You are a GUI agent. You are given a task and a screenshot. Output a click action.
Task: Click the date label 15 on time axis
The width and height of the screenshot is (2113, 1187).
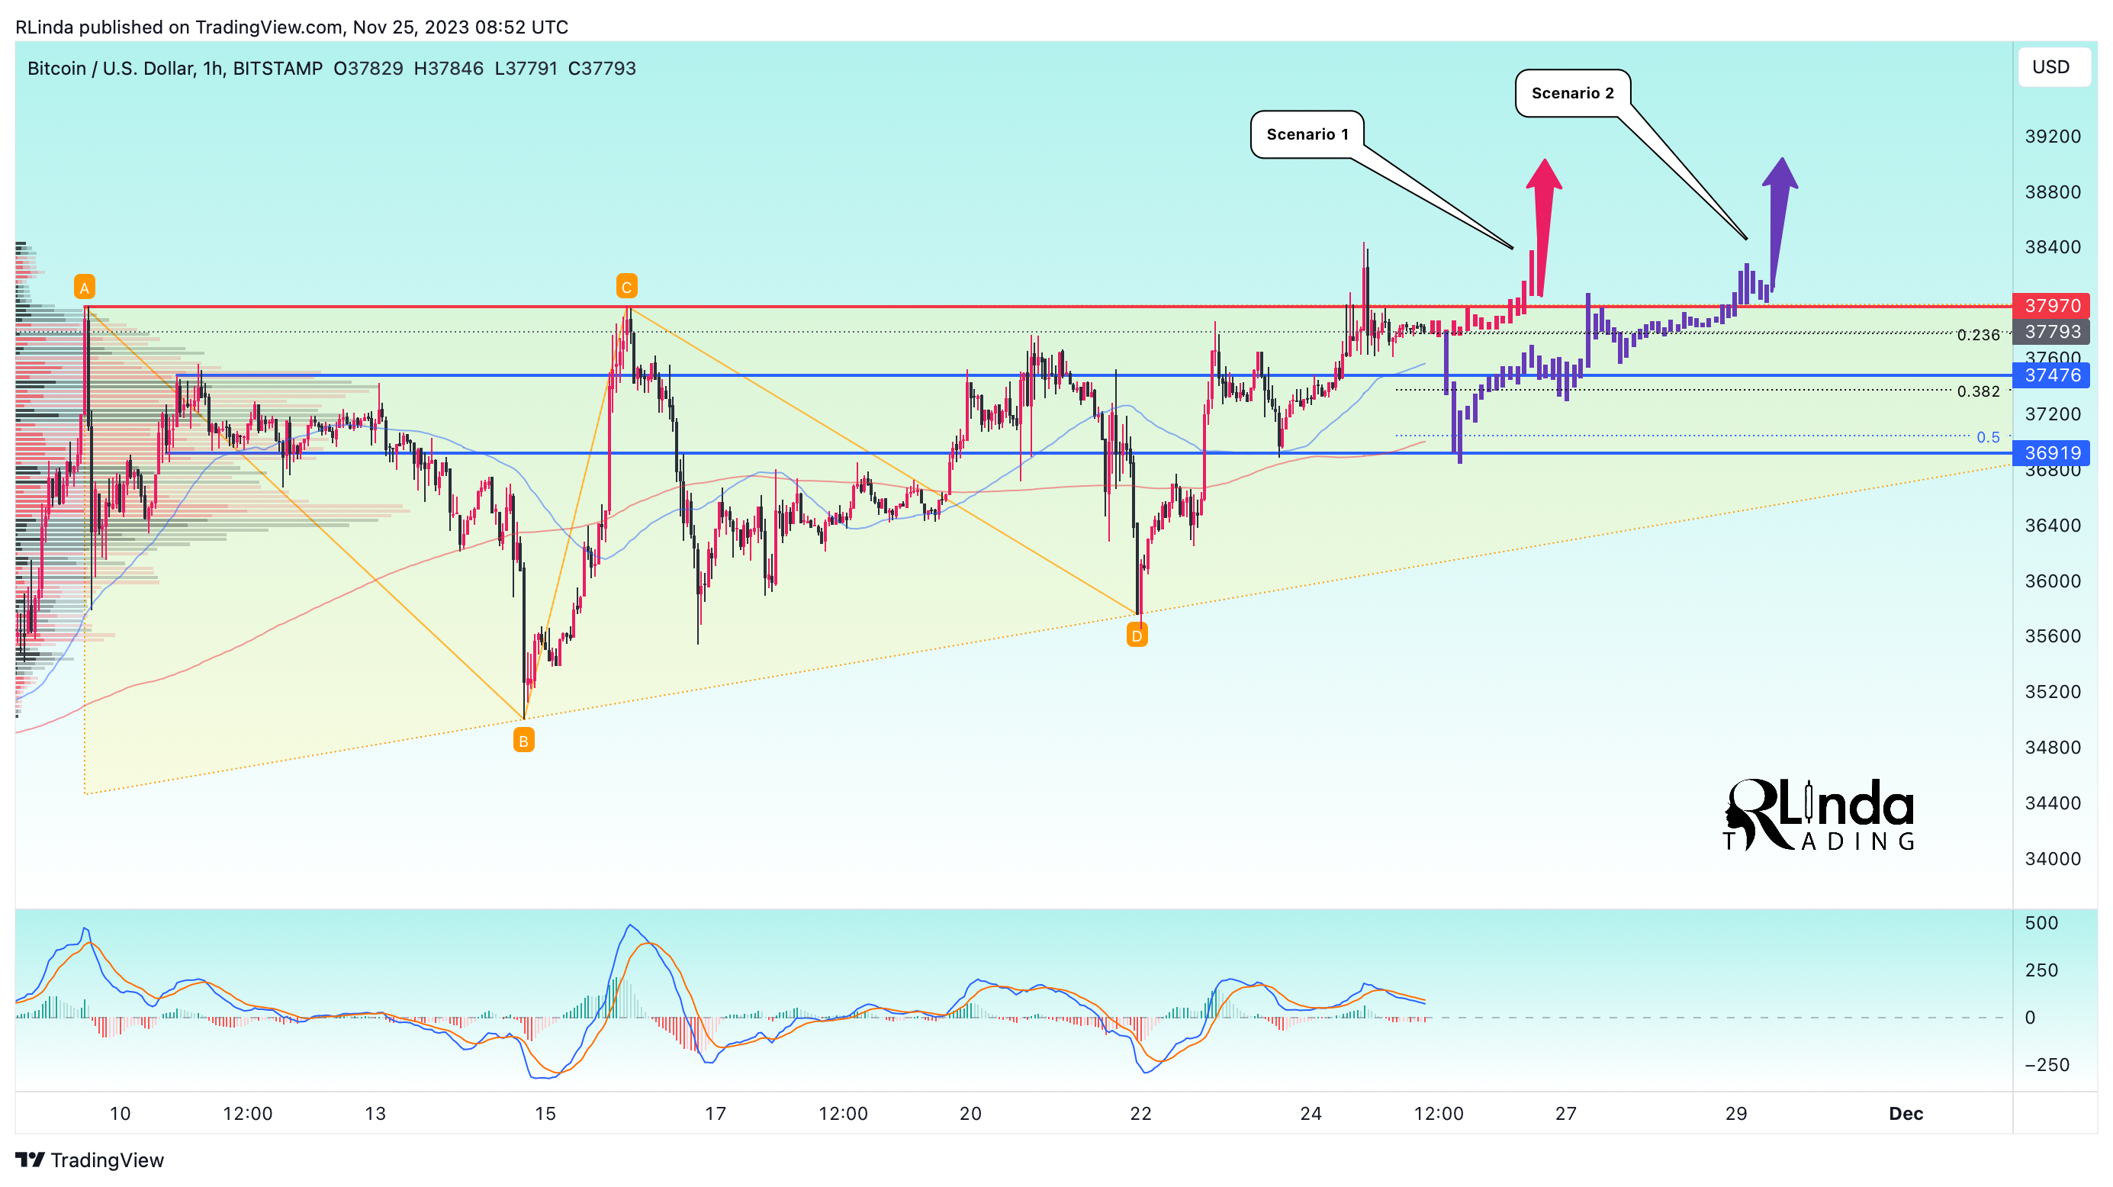tap(545, 1113)
